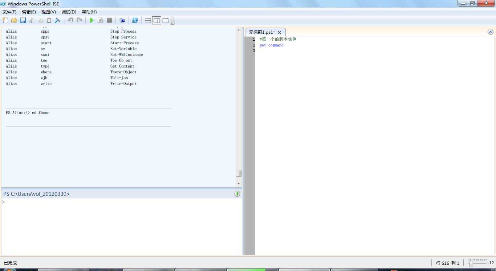Adjust the zoom slider in status bar
Screen dimensions: 496x271
[x=471, y=263]
